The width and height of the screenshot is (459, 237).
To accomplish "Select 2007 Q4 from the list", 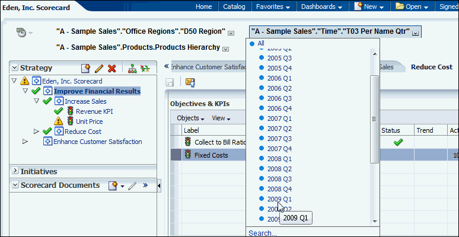I will coord(279,149).
